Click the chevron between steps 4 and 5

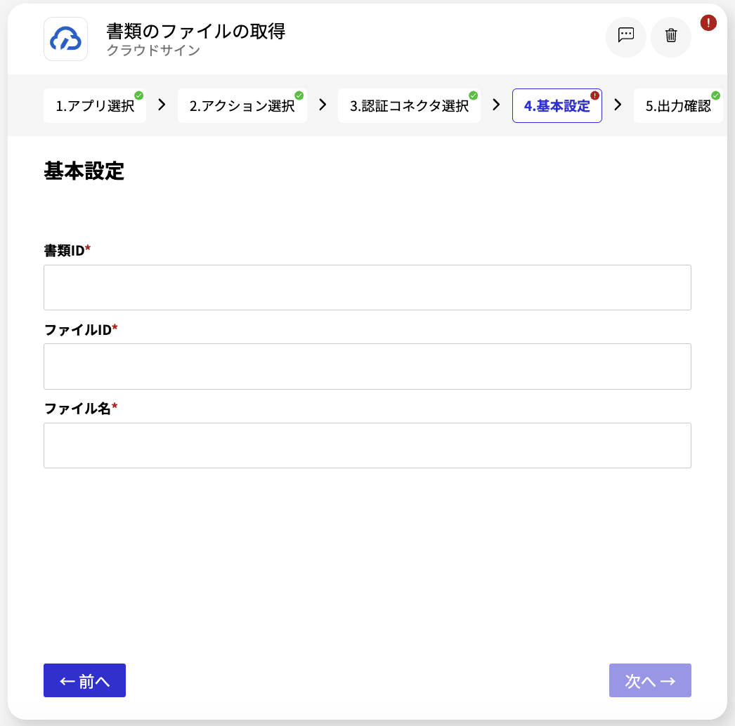tap(618, 105)
